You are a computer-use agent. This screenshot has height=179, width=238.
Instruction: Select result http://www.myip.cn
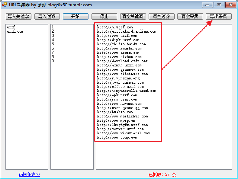(x=116, y=121)
